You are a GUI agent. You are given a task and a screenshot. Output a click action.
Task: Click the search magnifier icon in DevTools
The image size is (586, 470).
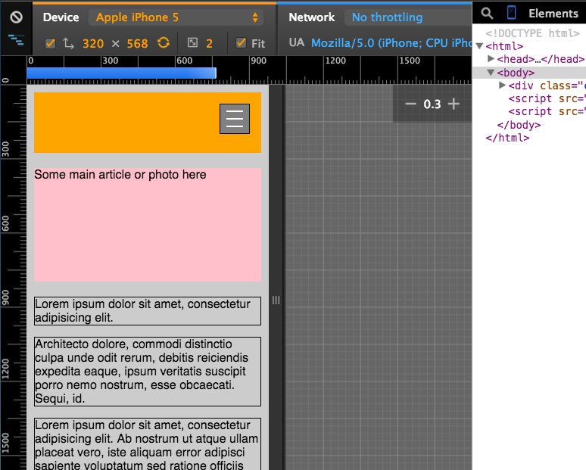point(487,14)
